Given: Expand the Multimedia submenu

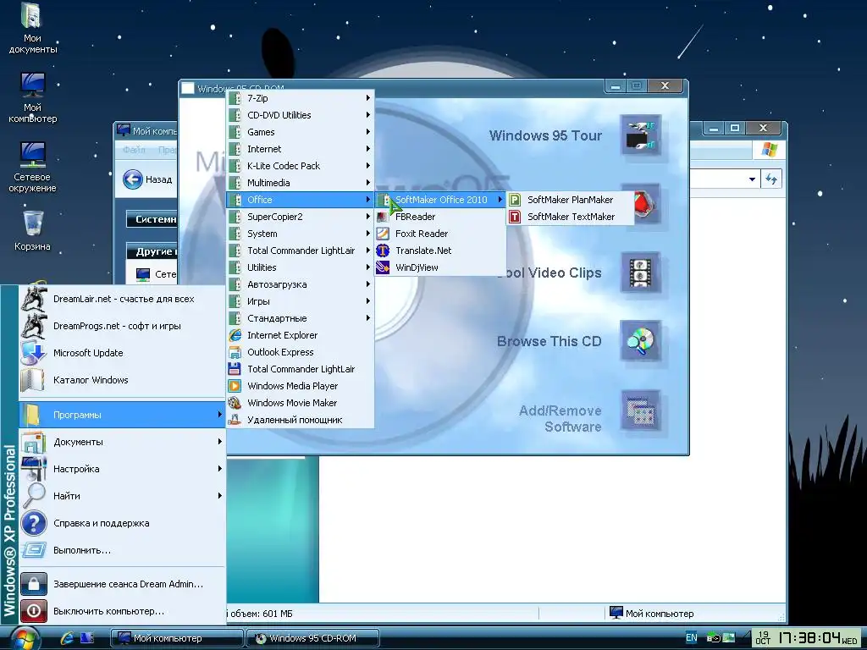Looking at the screenshot, I should tap(301, 183).
